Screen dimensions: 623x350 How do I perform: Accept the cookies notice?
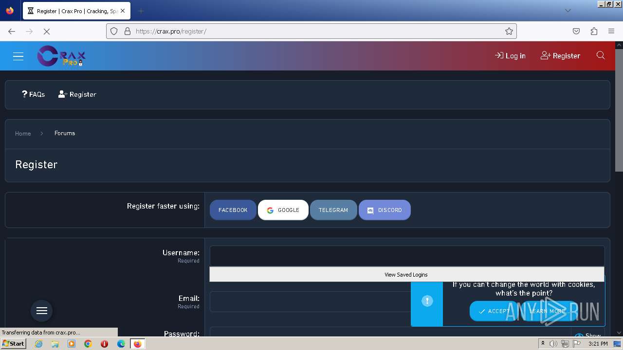click(x=494, y=311)
